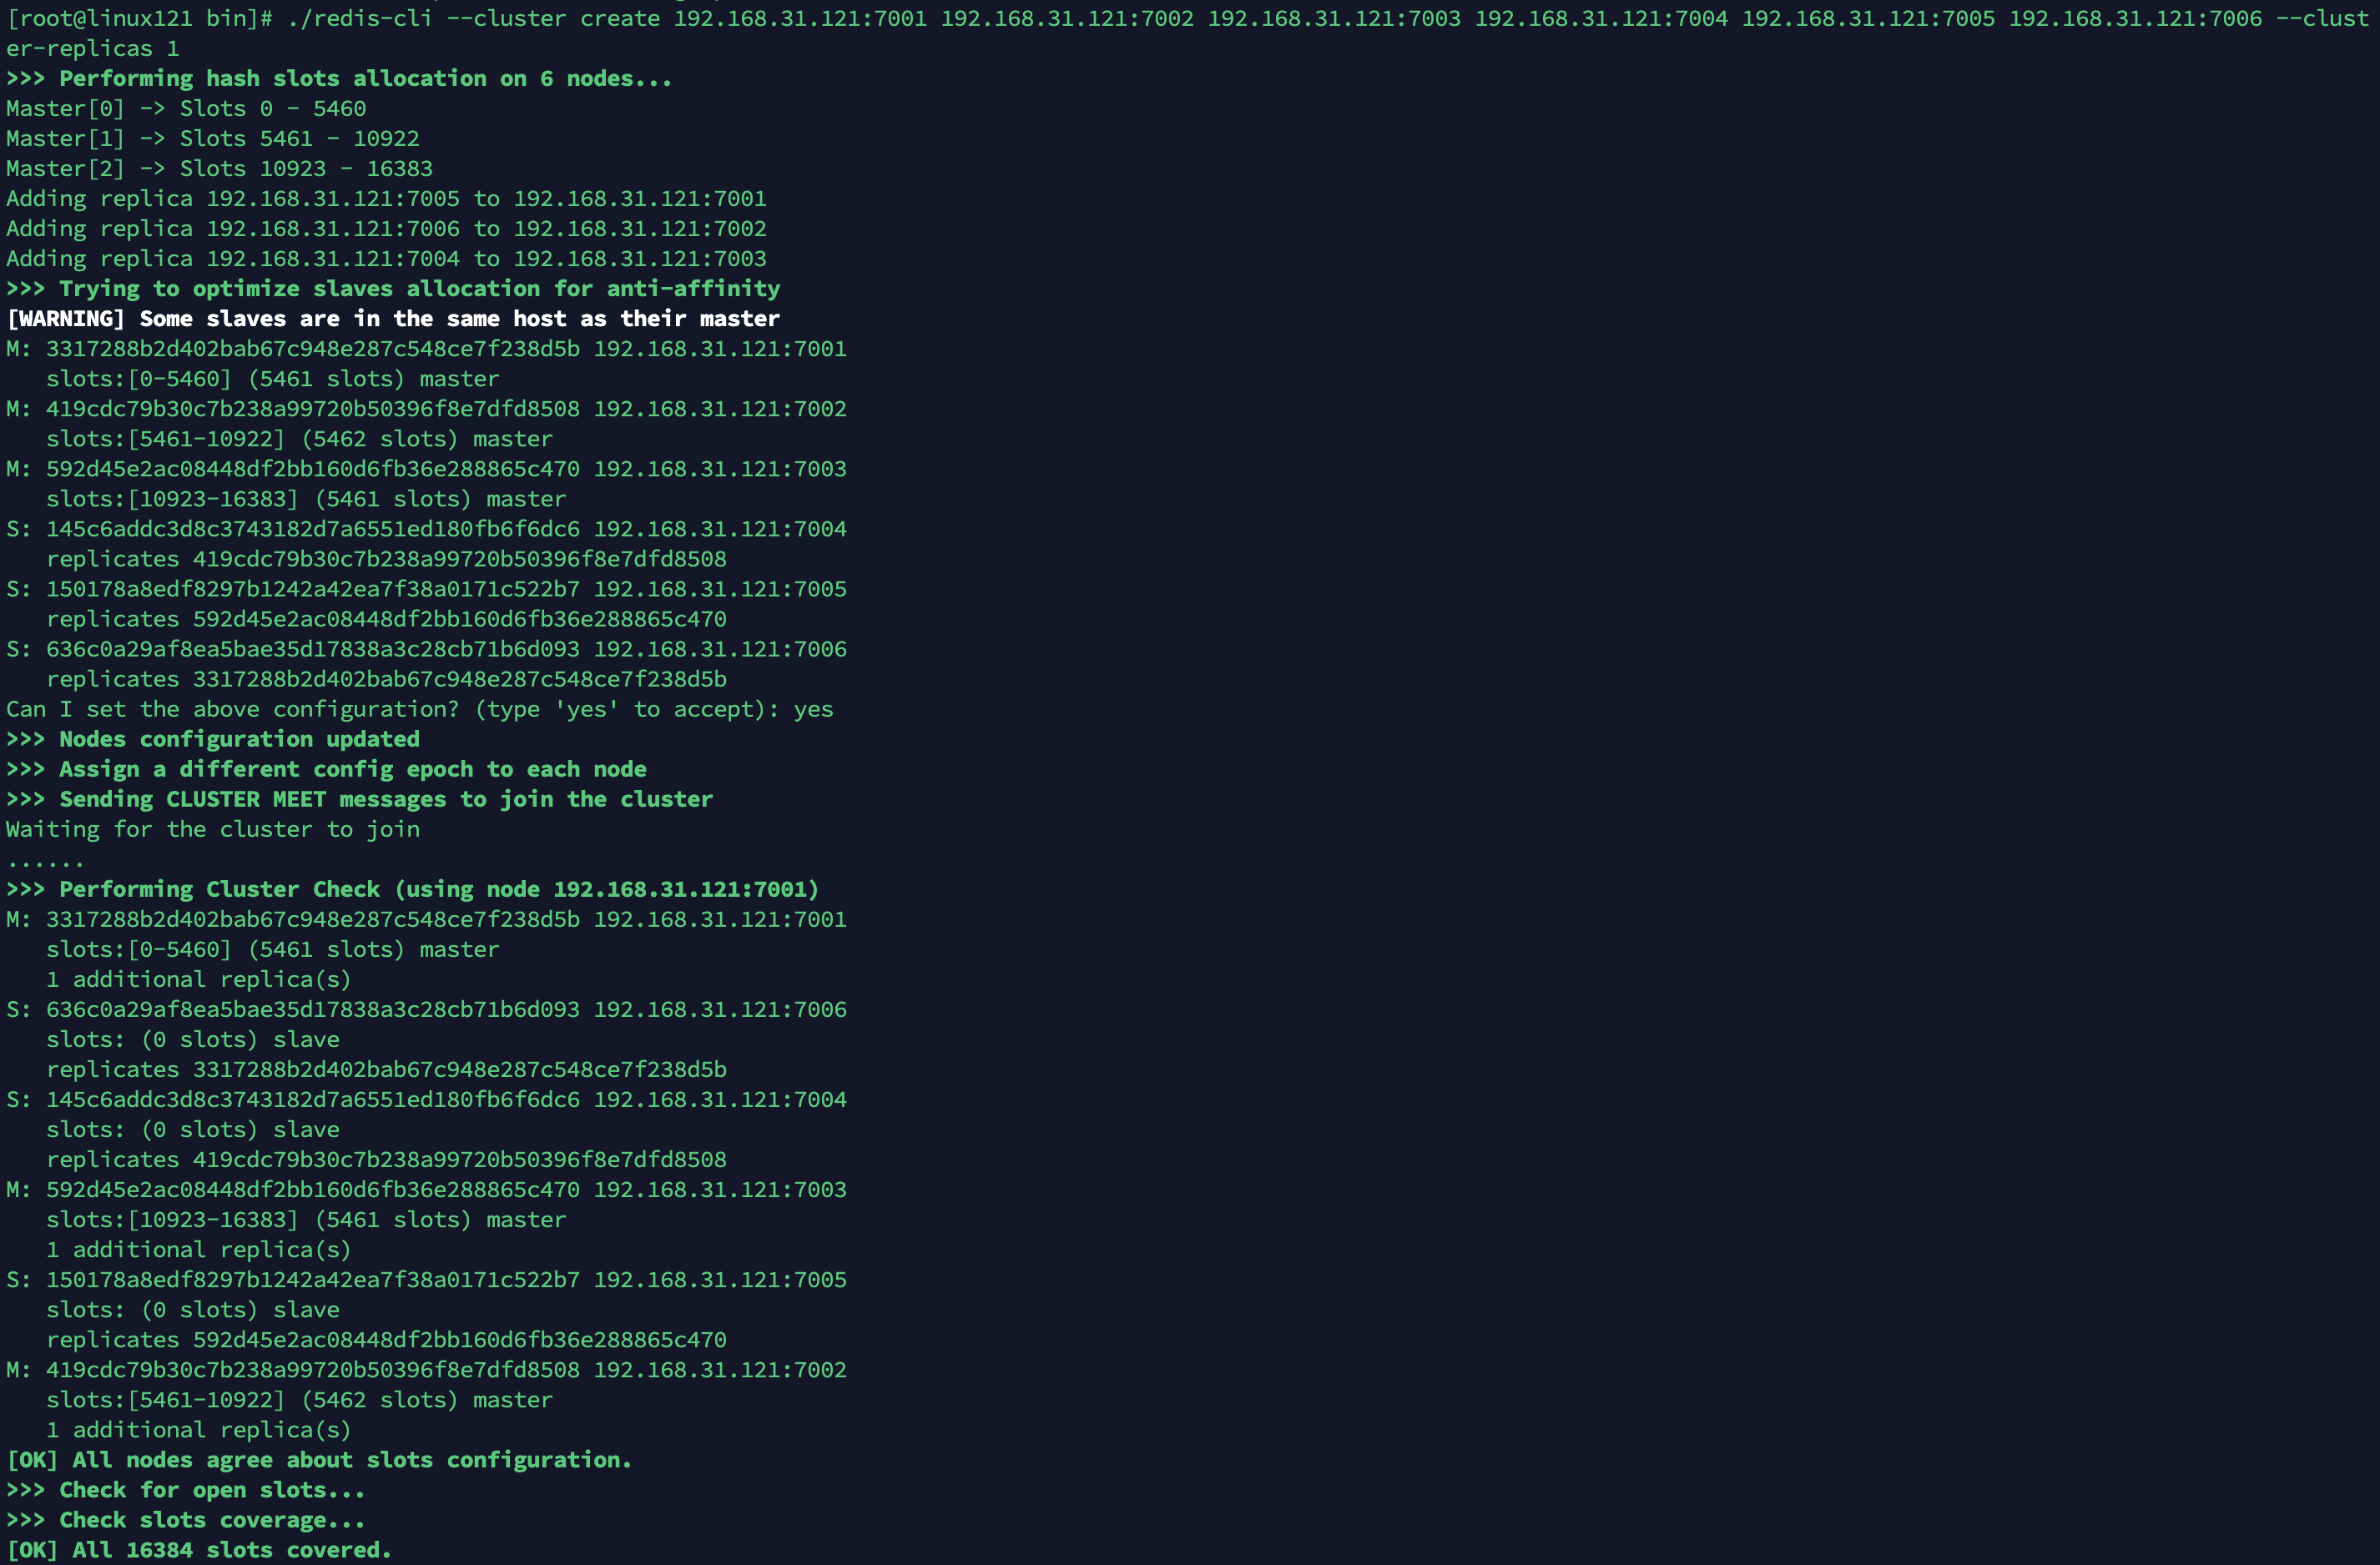Viewport: 2380px width, 1565px height.
Task: Select '192.168.31.121:7003' in the create command
Action: [1334, 19]
